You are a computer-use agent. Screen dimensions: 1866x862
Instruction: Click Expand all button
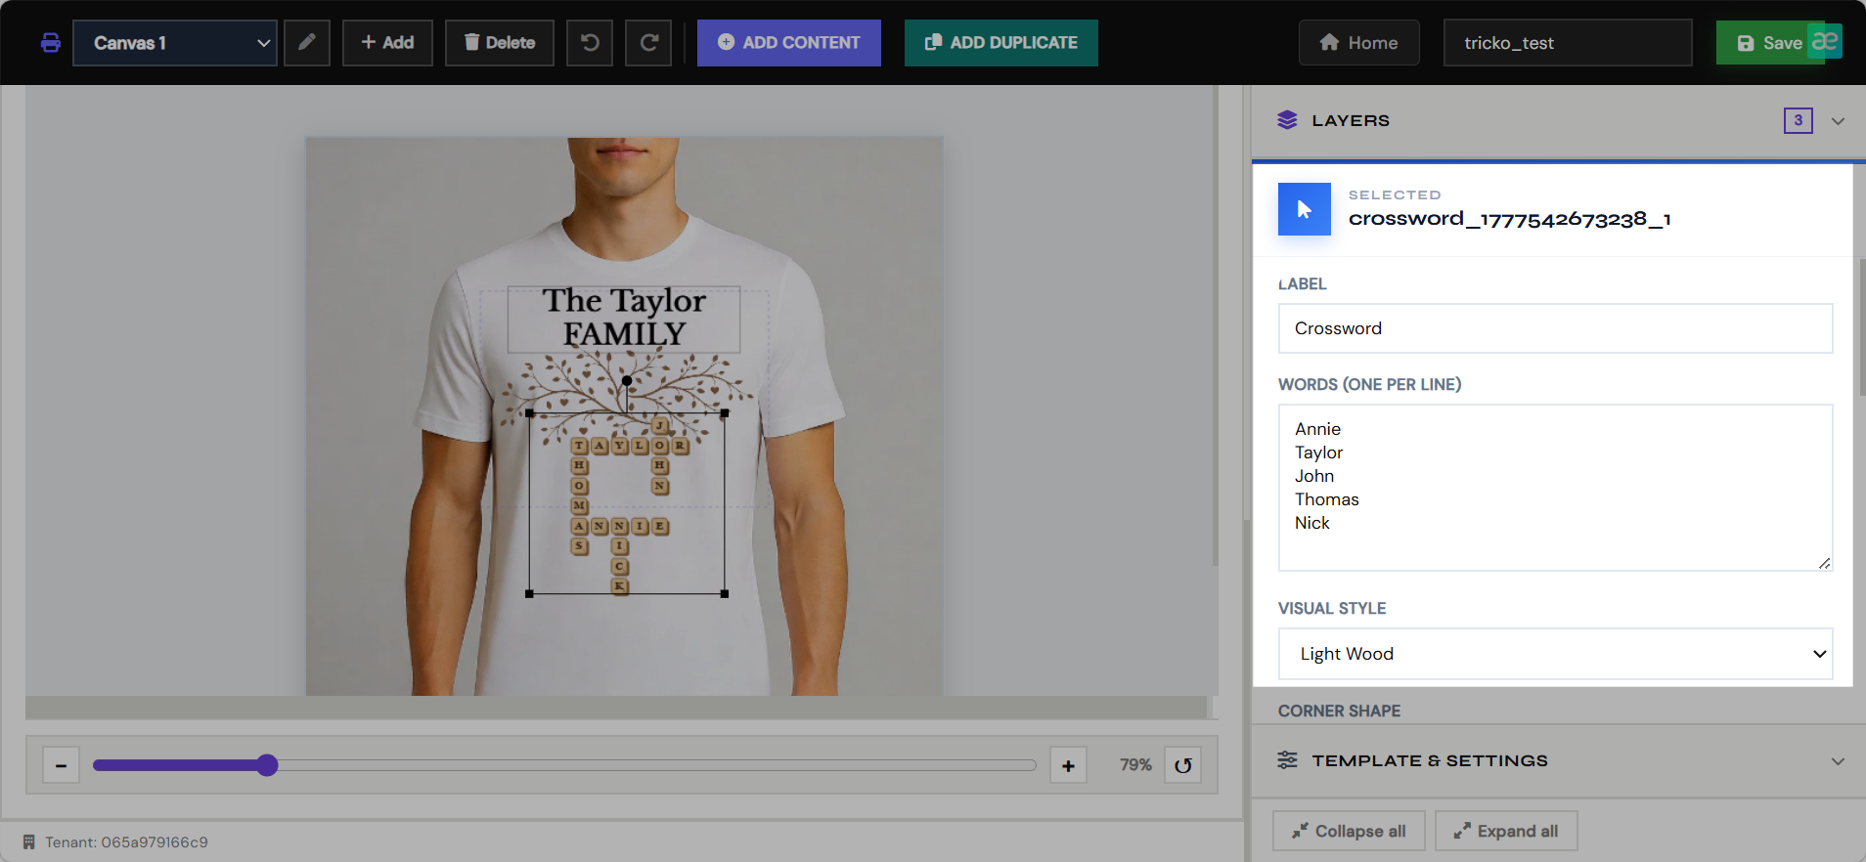pyautogui.click(x=1506, y=831)
